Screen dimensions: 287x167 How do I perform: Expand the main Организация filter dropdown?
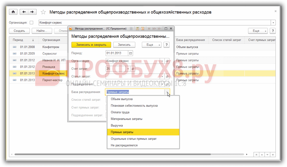[x=273, y=23]
